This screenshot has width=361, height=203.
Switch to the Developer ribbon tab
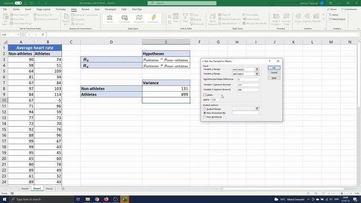(x=111, y=9)
